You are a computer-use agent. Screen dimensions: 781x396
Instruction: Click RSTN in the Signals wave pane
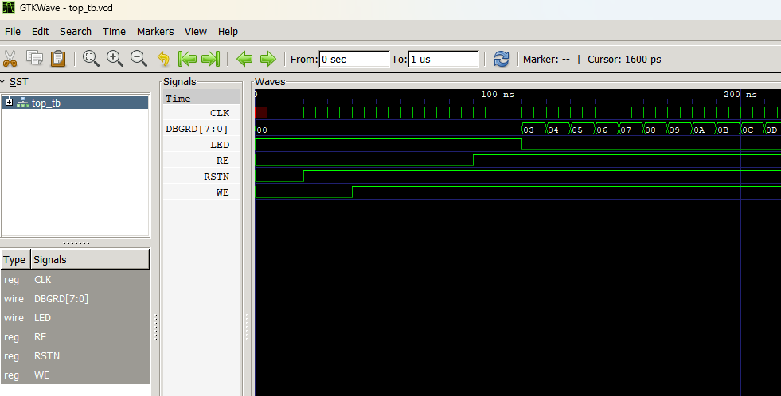coord(217,177)
